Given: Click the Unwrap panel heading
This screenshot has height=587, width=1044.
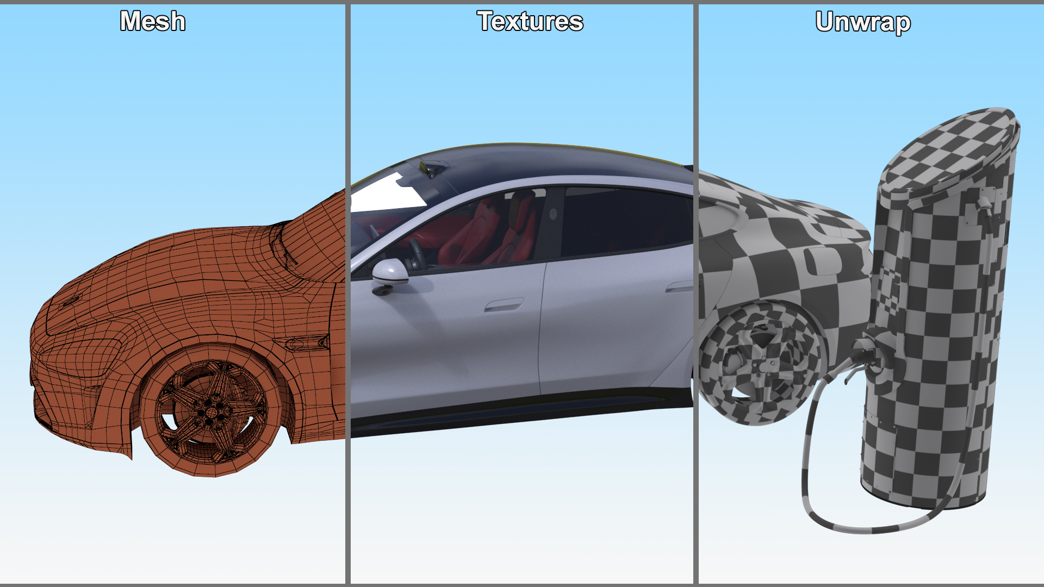Looking at the screenshot, I should [x=862, y=23].
